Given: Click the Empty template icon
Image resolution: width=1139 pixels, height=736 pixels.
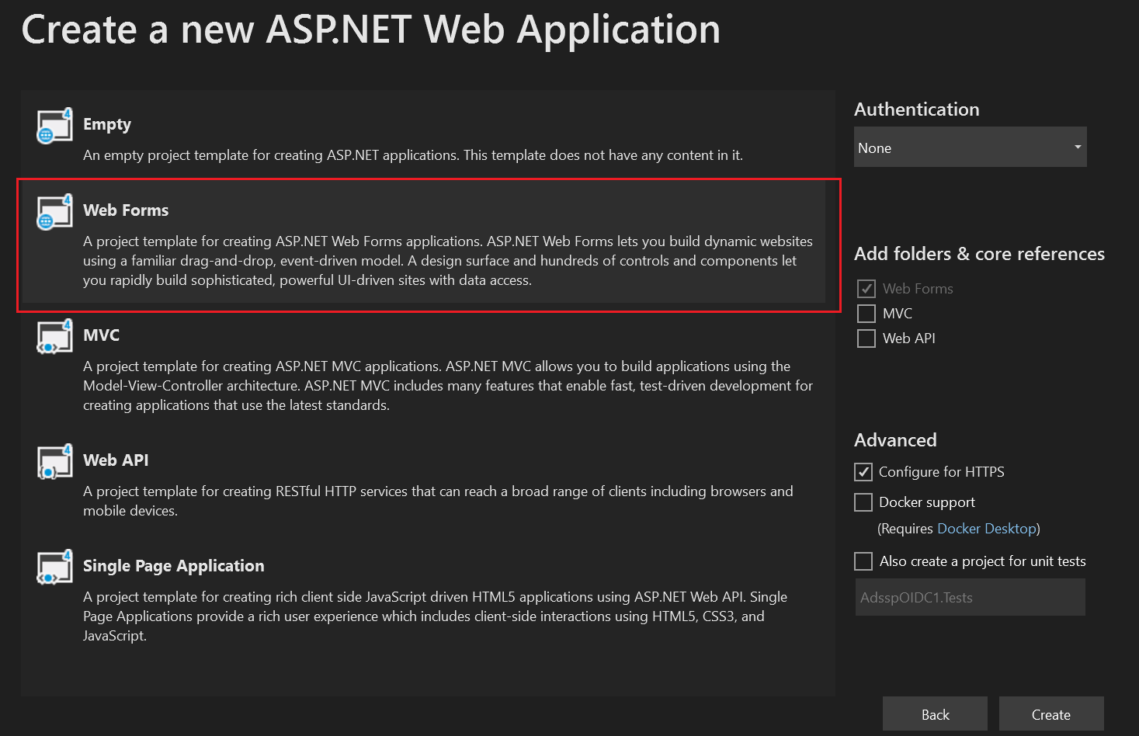Looking at the screenshot, I should [54, 126].
